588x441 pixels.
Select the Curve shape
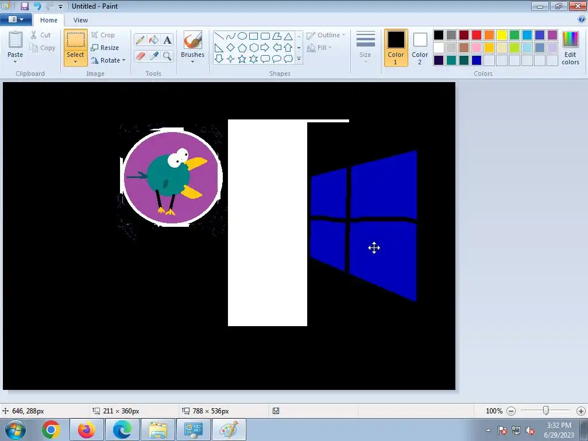coord(231,36)
